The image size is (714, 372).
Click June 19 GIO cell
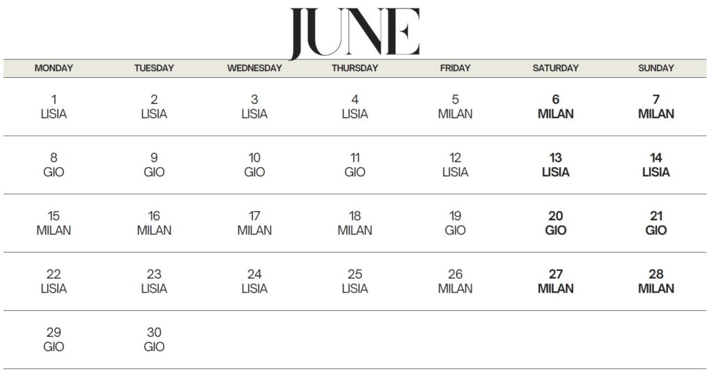pos(455,223)
